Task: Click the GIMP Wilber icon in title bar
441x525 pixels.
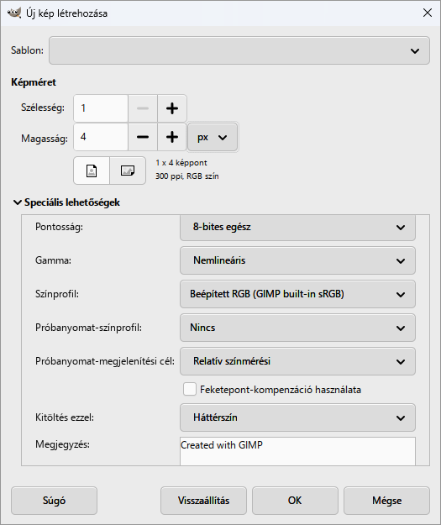Action: pos(14,13)
